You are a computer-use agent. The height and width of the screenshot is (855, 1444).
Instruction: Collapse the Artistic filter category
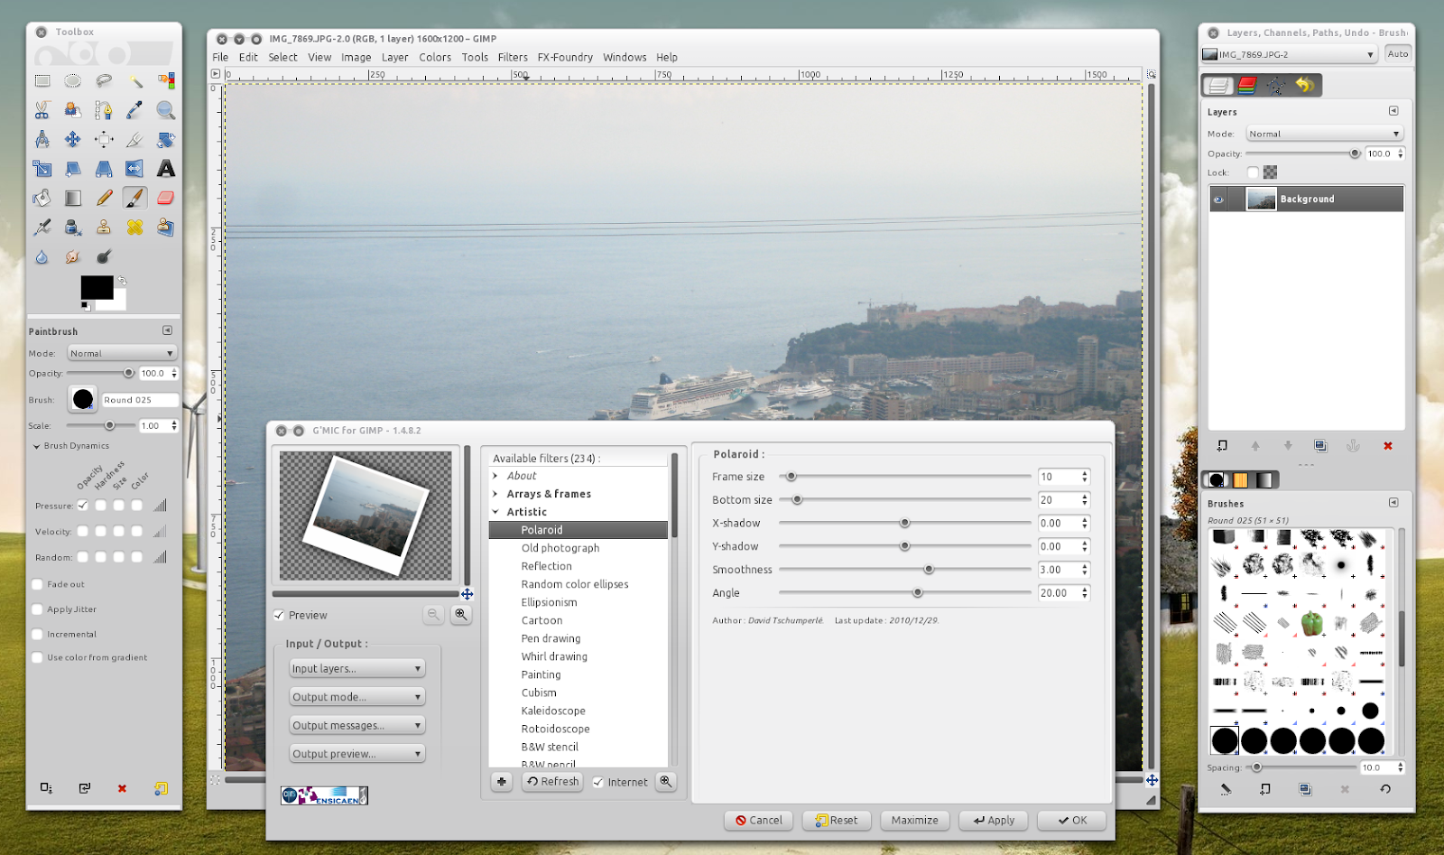pos(495,512)
